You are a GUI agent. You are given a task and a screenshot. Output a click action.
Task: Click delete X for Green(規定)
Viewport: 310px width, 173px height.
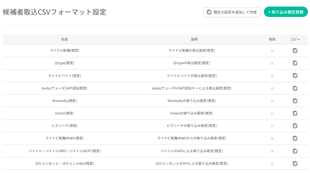pos(272,113)
